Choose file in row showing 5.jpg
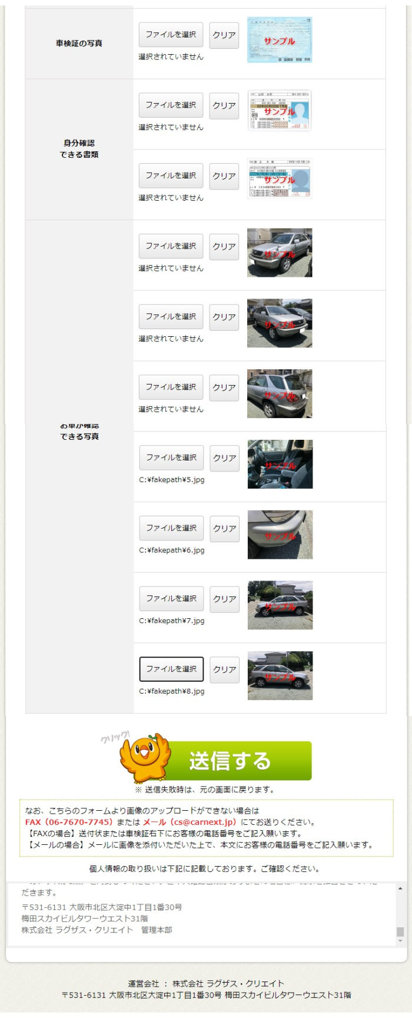The image size is (412, 1018). pos(171,457)
